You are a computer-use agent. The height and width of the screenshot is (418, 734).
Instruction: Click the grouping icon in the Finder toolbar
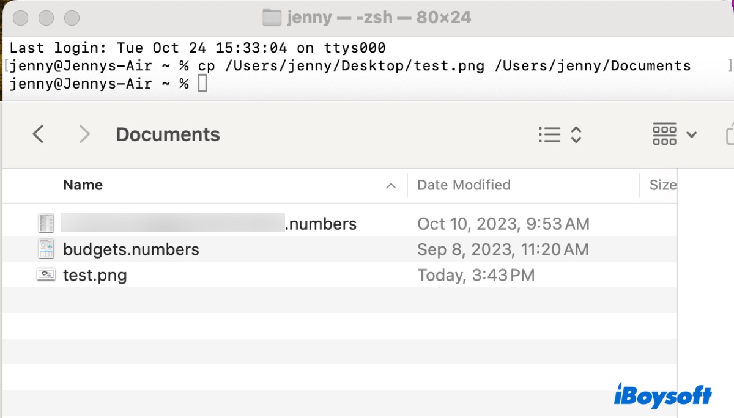click(664, 134)
